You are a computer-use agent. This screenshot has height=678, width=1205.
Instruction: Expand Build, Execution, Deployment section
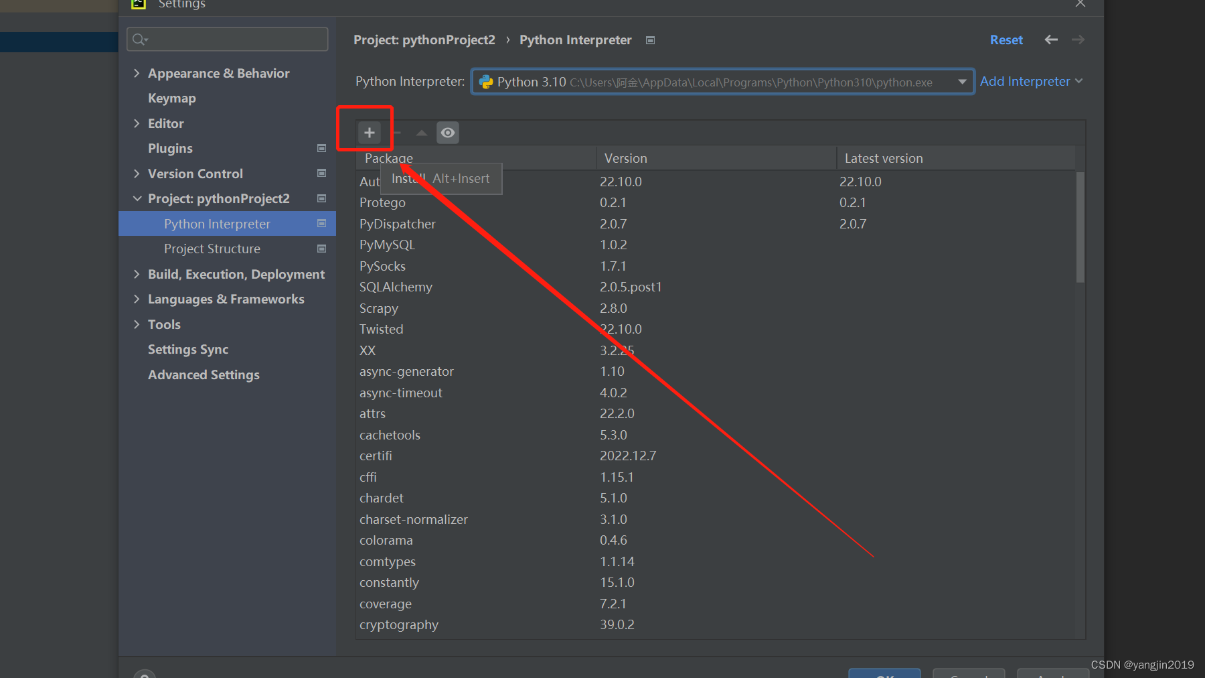point(137,274)
